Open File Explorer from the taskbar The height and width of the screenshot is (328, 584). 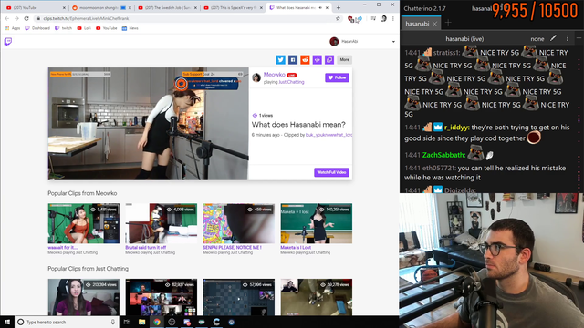coord(142,322)
